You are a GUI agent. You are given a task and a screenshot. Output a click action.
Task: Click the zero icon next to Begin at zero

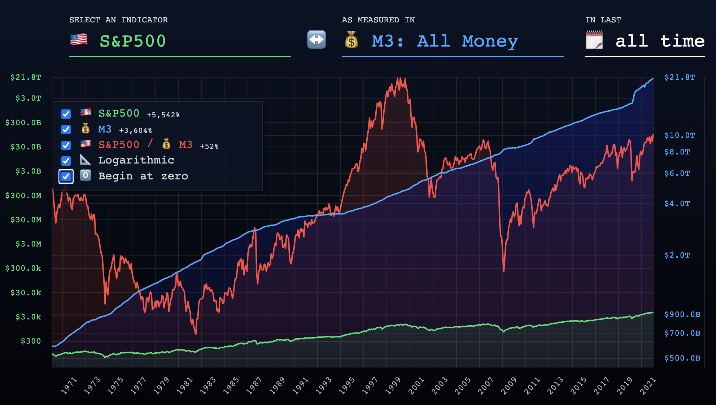coord(85,176)
